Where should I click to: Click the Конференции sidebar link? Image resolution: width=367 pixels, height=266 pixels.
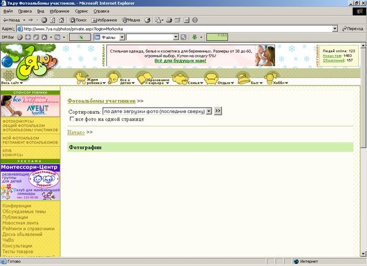[17, 206]
